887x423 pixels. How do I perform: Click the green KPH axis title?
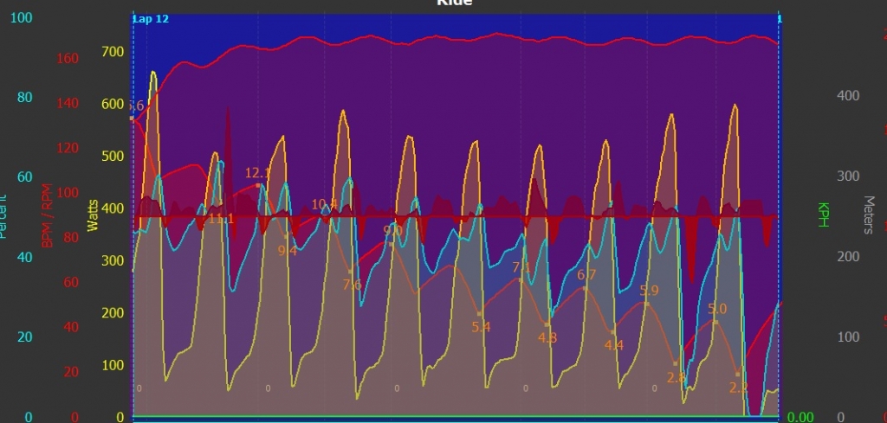[822, 214]
